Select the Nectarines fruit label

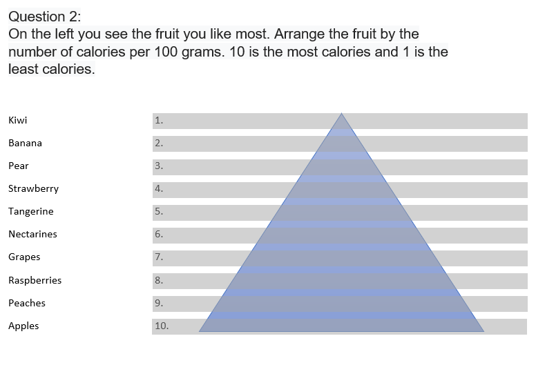point(33,234)
